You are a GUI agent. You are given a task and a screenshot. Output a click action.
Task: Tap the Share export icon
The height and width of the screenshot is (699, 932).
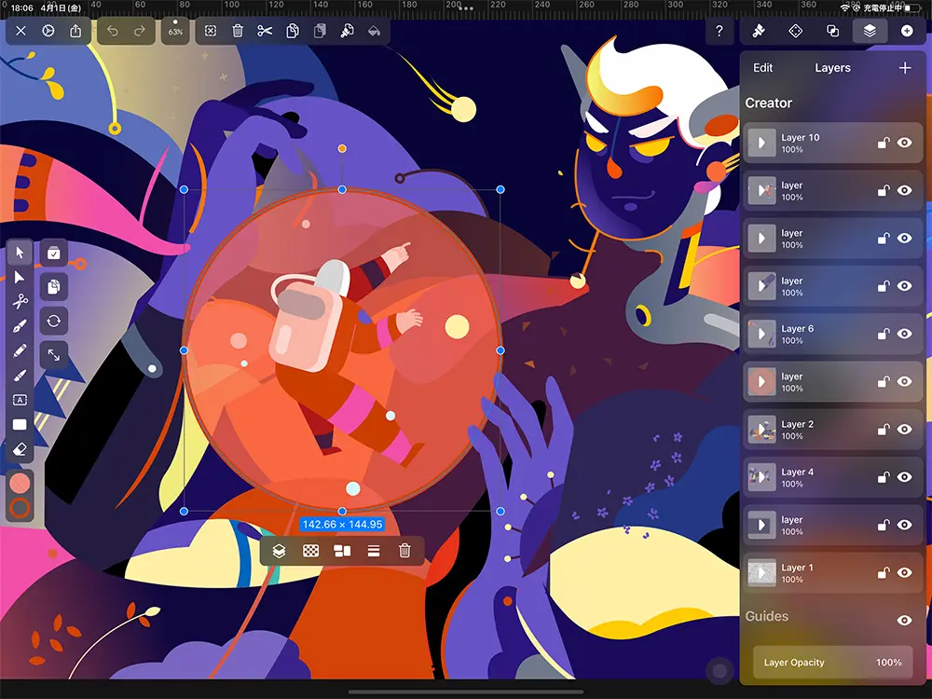[x=75, y=31]
